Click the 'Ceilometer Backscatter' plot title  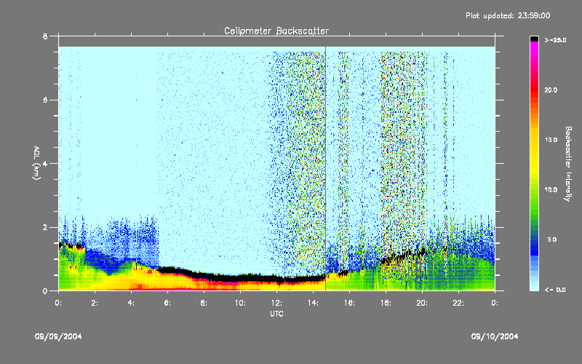point(276,31)
